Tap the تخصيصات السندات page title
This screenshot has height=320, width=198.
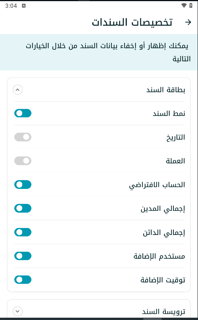click(132, 22)
